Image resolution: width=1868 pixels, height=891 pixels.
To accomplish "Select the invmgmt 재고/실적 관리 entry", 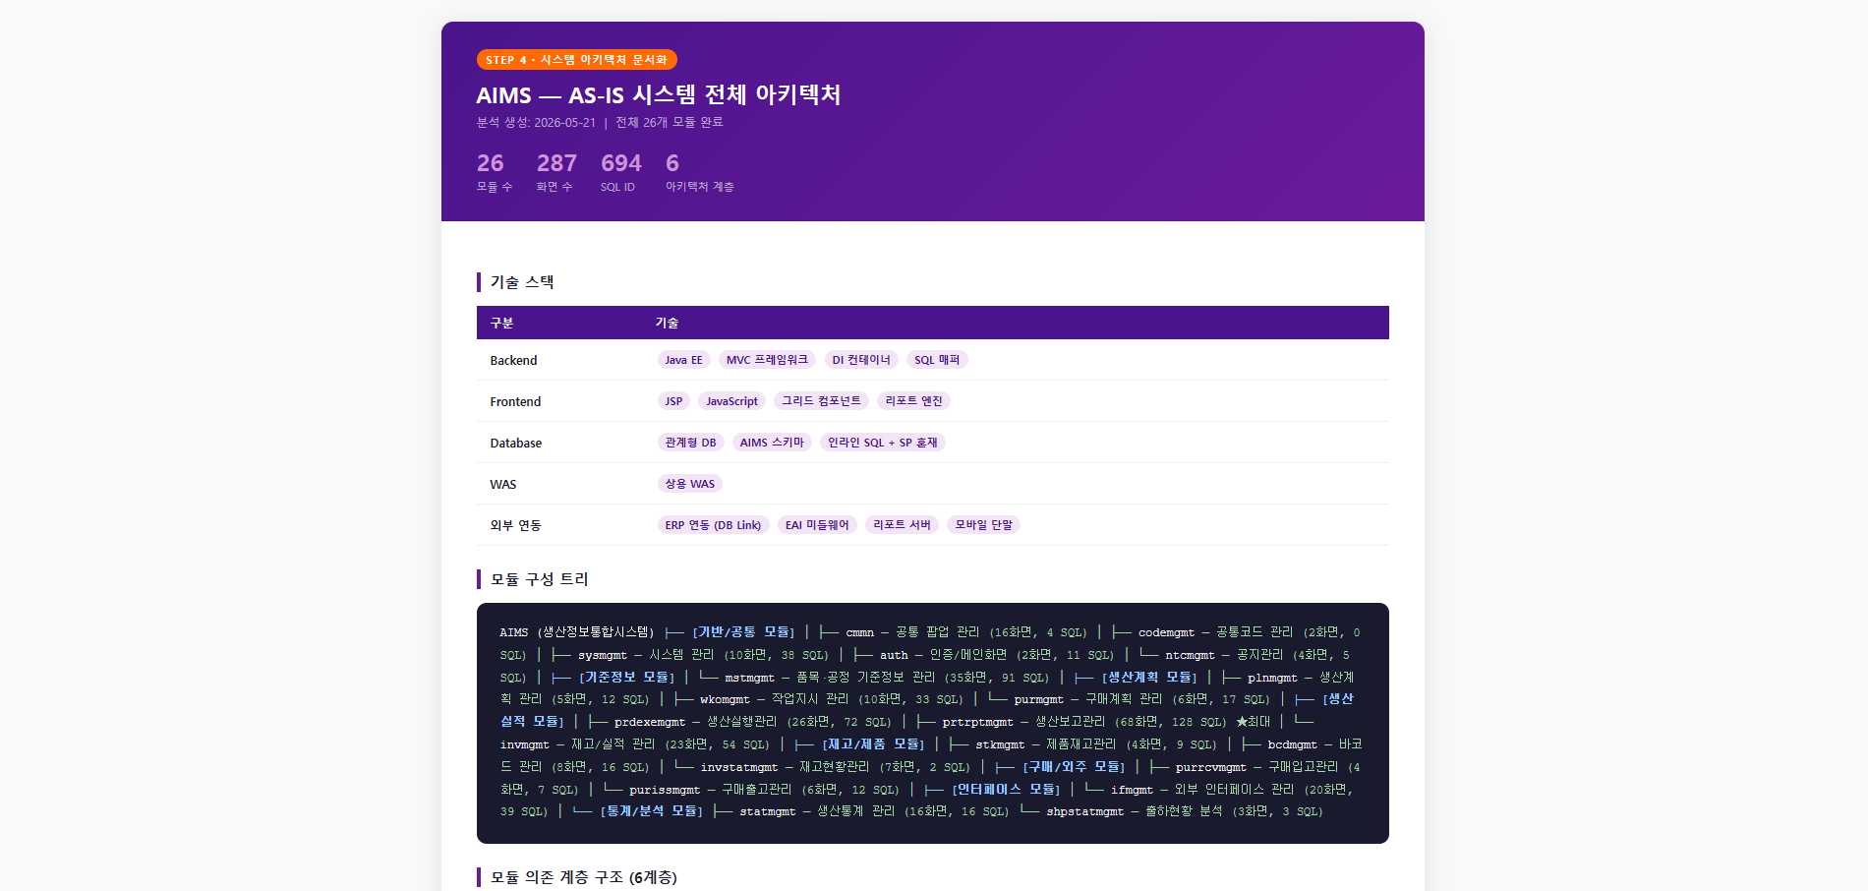I will point(634,744).
